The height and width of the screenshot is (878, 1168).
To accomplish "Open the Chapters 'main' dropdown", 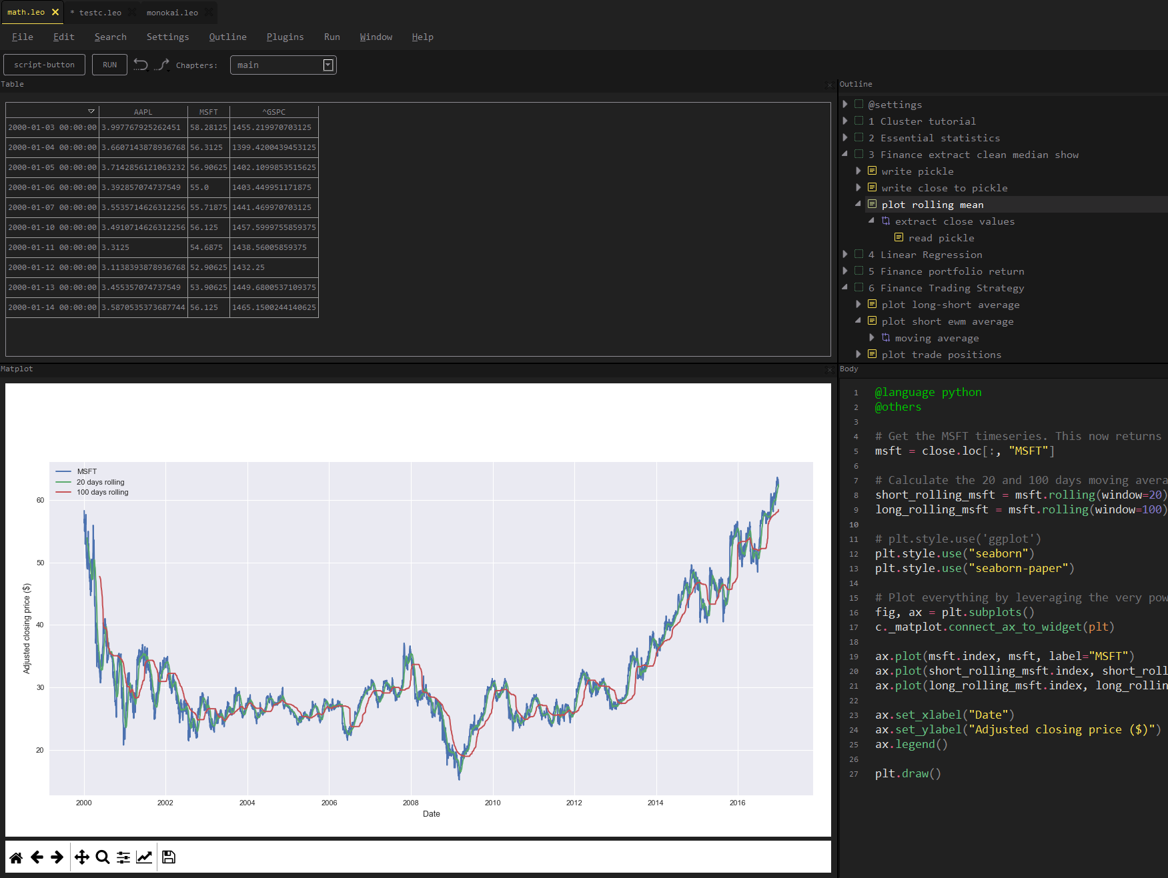I will tap(283, 65).
